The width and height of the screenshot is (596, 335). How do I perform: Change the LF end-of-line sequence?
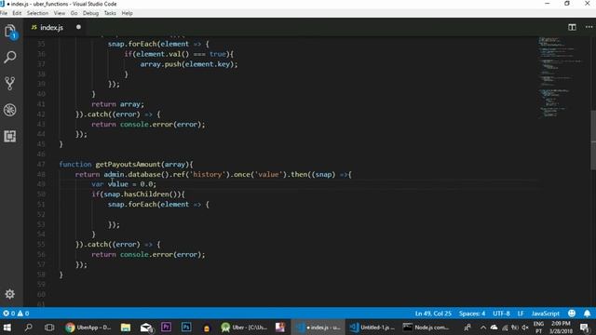coord(521,314)
